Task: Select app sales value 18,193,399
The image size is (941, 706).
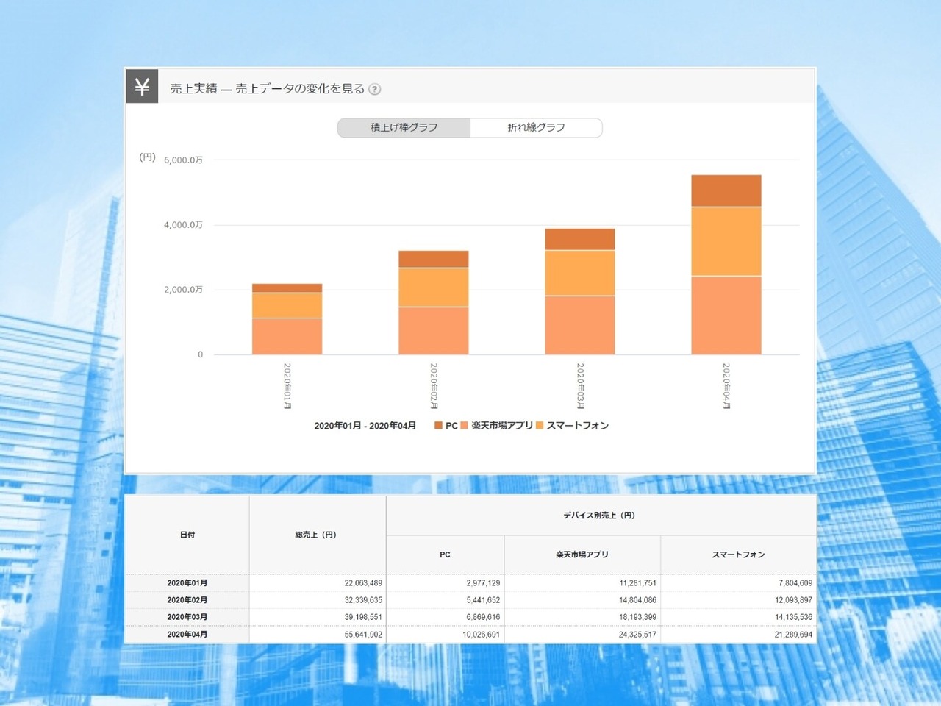Action: (x=637, y=617)
